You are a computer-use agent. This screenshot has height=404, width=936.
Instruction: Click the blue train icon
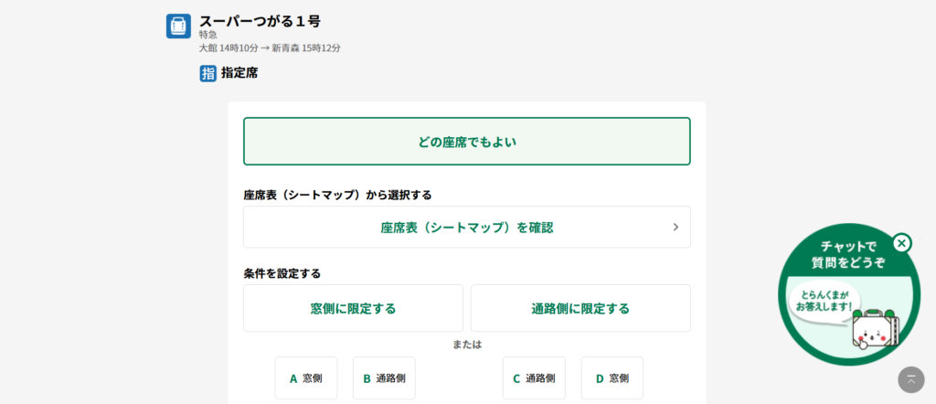tap(178, 26)
